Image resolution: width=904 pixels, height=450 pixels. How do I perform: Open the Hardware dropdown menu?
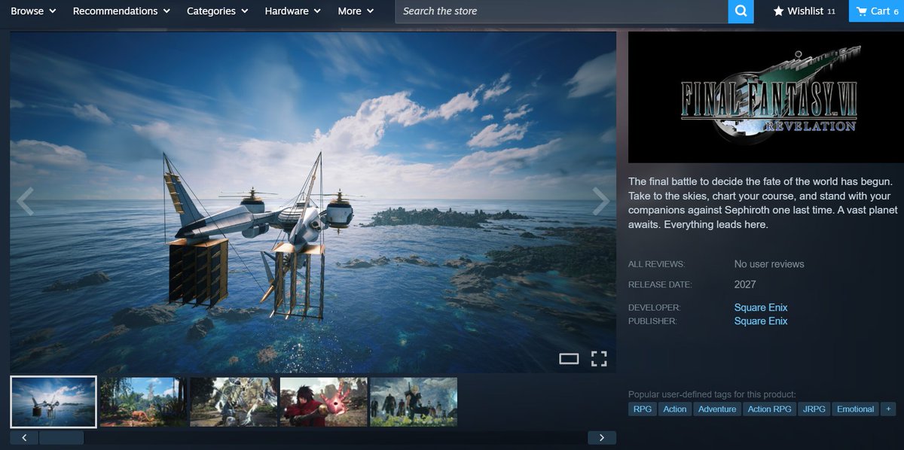(293, 11)
